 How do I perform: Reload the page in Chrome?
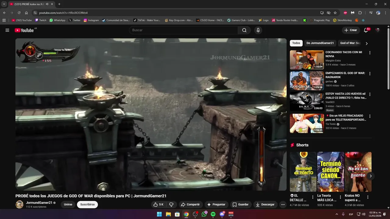(x=19, y=13)
